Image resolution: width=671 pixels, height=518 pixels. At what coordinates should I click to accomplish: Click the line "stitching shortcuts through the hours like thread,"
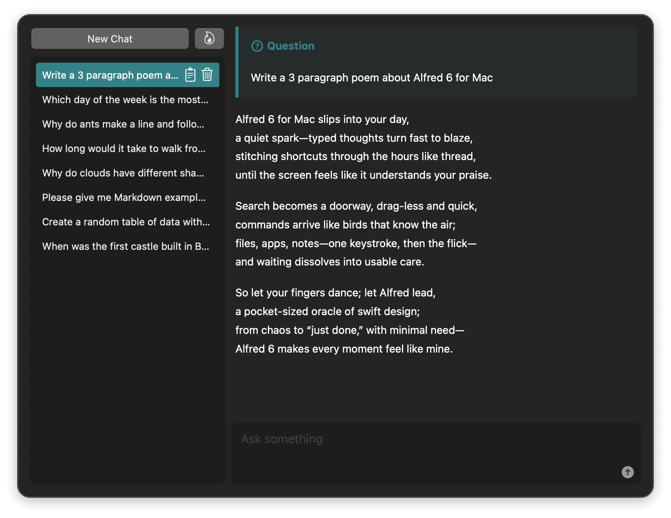[356, 157]
